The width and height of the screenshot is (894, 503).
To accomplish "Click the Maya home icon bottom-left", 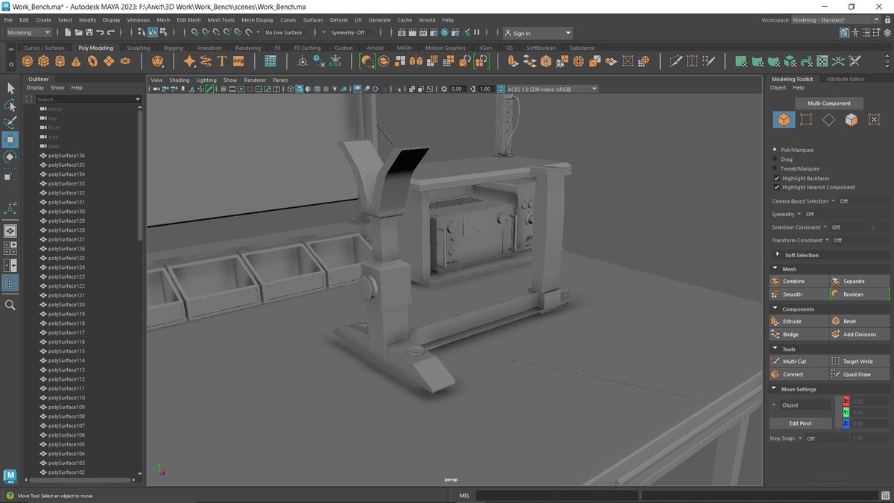I will click(10, 476).
